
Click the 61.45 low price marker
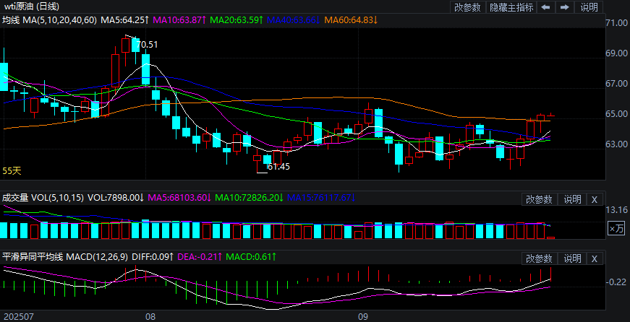click(x=278, y=167)
